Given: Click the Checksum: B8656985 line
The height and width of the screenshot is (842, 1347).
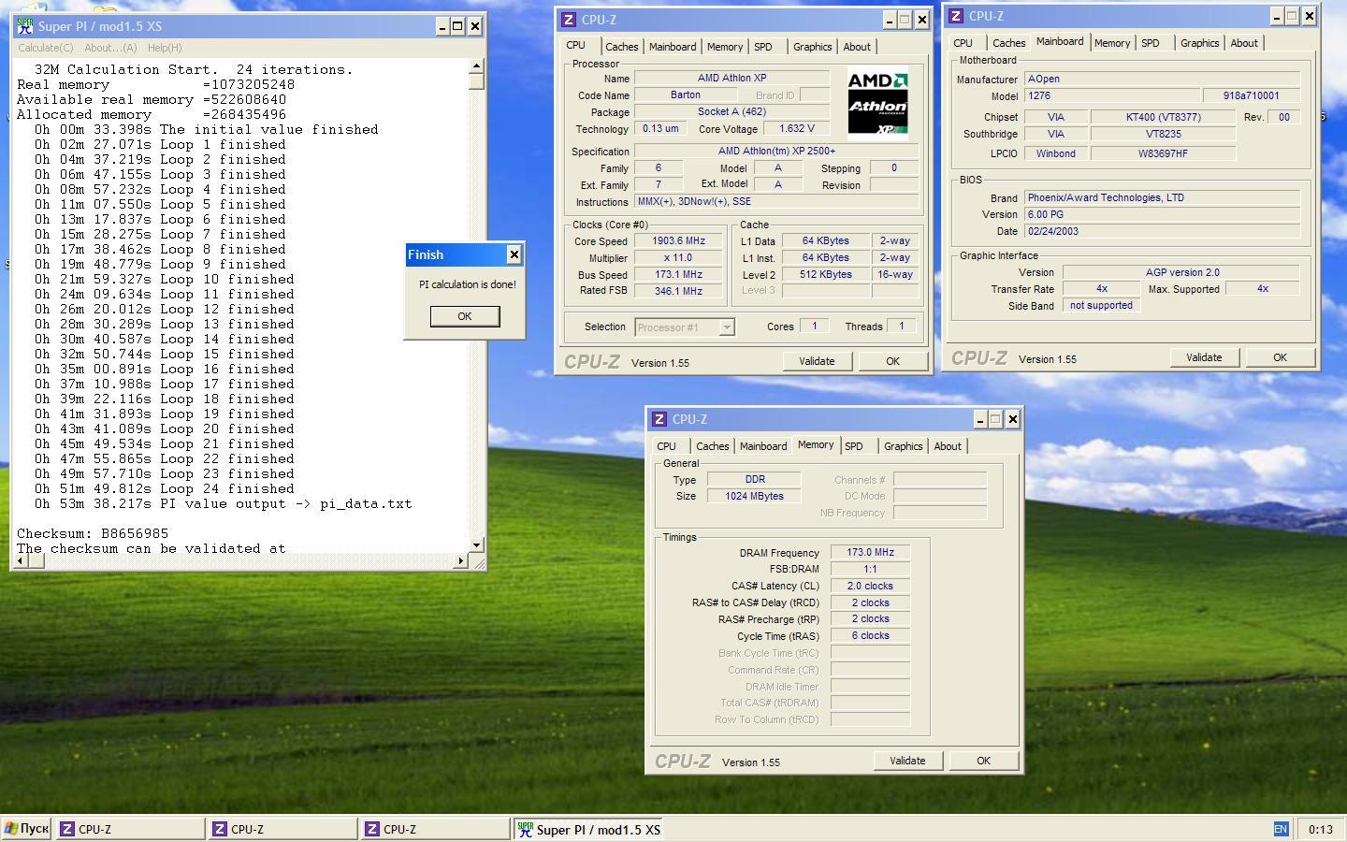Looking at the screenshot, I should (93, 533).
